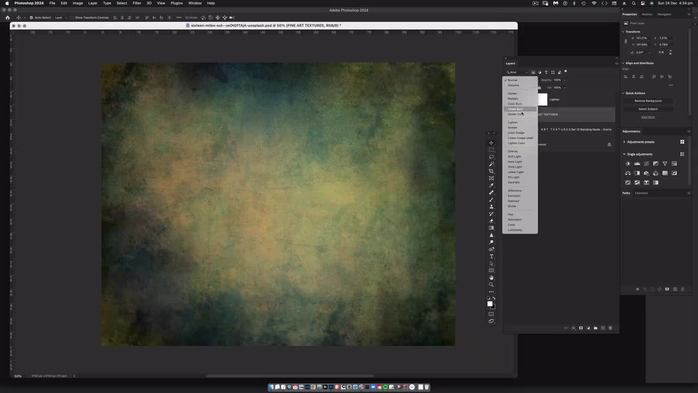Select the Clone Stamp tool
The width and height of the screenshot is (698, 393).
pyautogui.click(x=491, y=206)
